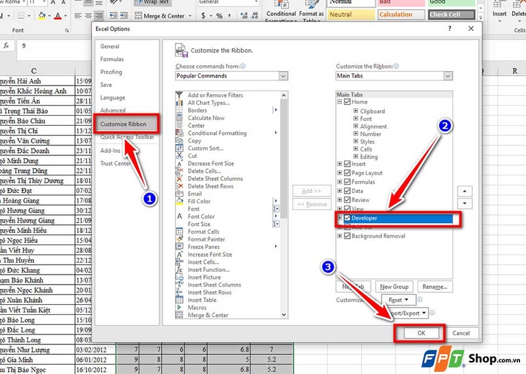The width and height of the screenshot is (526, 374).
Task: Click the formula bar fx icon
Action: [6, 45]
